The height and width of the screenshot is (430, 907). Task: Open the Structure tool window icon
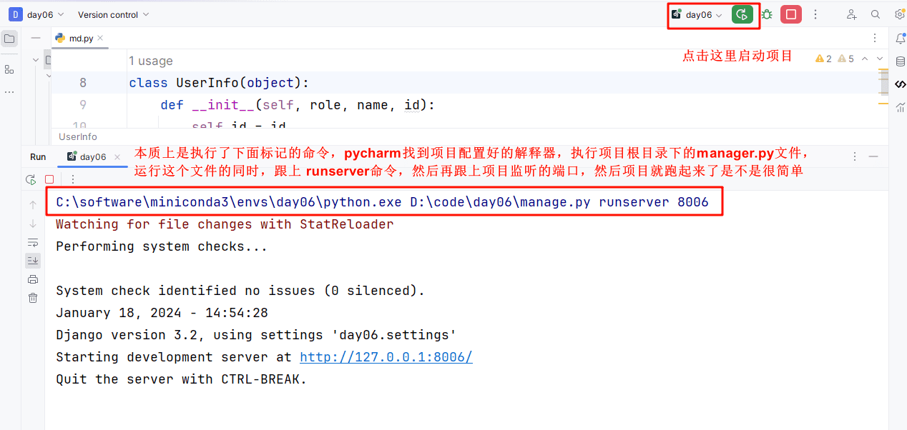click(x=9, y=69)
